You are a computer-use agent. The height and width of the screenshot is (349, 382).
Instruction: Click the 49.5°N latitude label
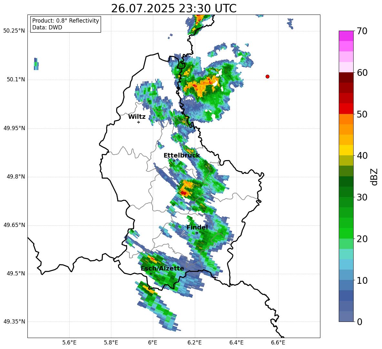click(x=16, y=273)
